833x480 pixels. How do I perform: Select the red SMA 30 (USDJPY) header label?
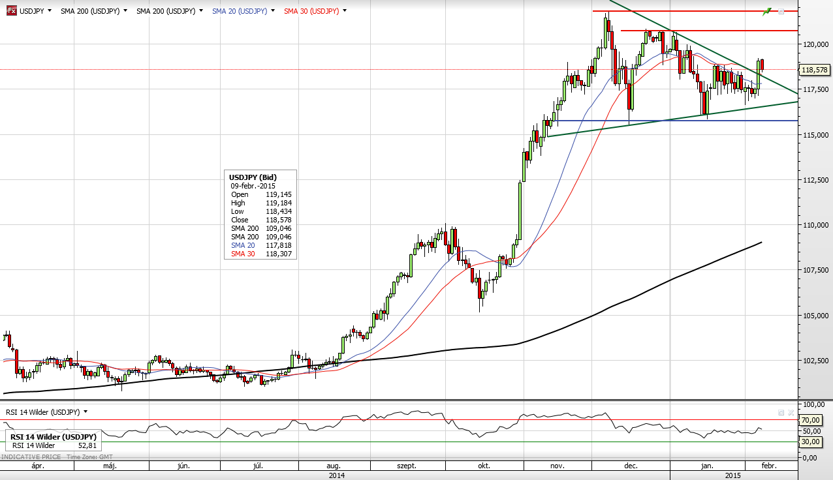click(x=311, y=11)
